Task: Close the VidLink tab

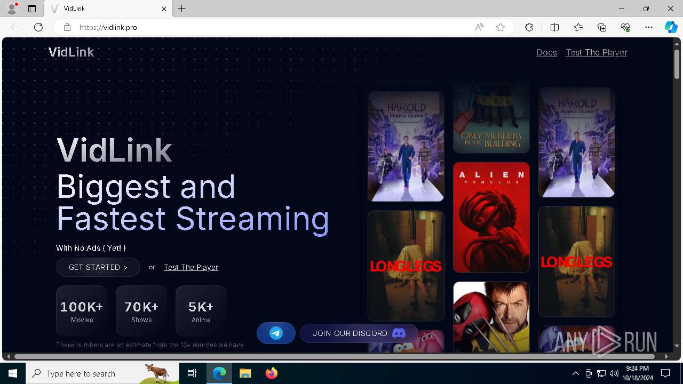Action: 164,9
